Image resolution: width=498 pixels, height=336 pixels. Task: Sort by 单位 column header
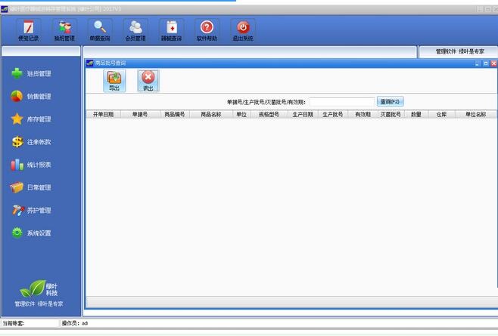[241, 115]
